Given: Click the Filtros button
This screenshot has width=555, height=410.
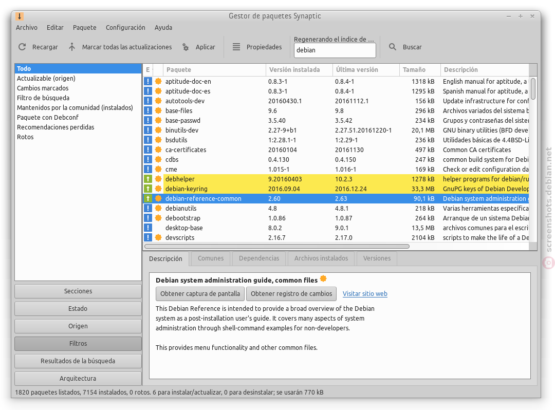Looking at the screenshot, I should click(x=78, y=344).
